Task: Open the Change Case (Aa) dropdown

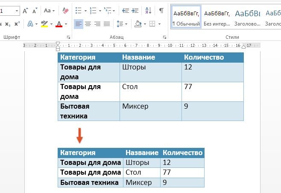Action: tap(49, 10)
